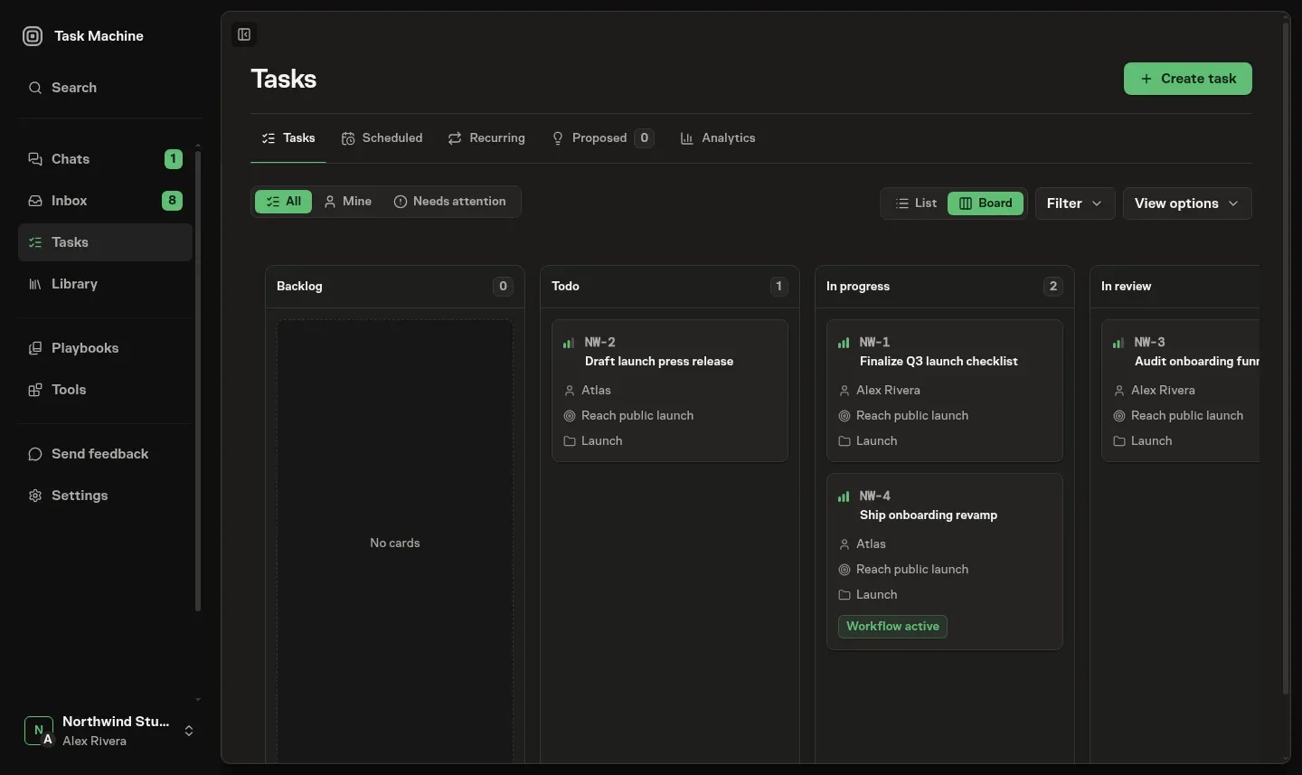Open Chats in the sidebar

click(105, 159)
